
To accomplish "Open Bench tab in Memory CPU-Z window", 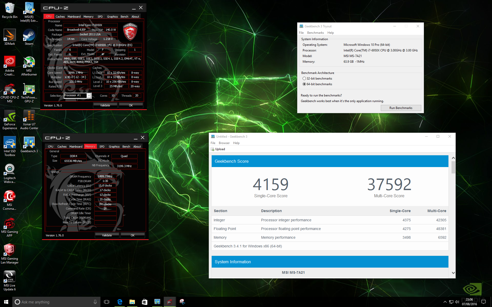I will point(126,147).
